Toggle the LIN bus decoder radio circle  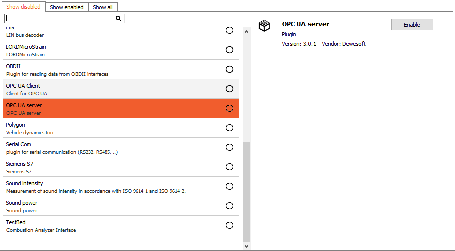[230, 30]
